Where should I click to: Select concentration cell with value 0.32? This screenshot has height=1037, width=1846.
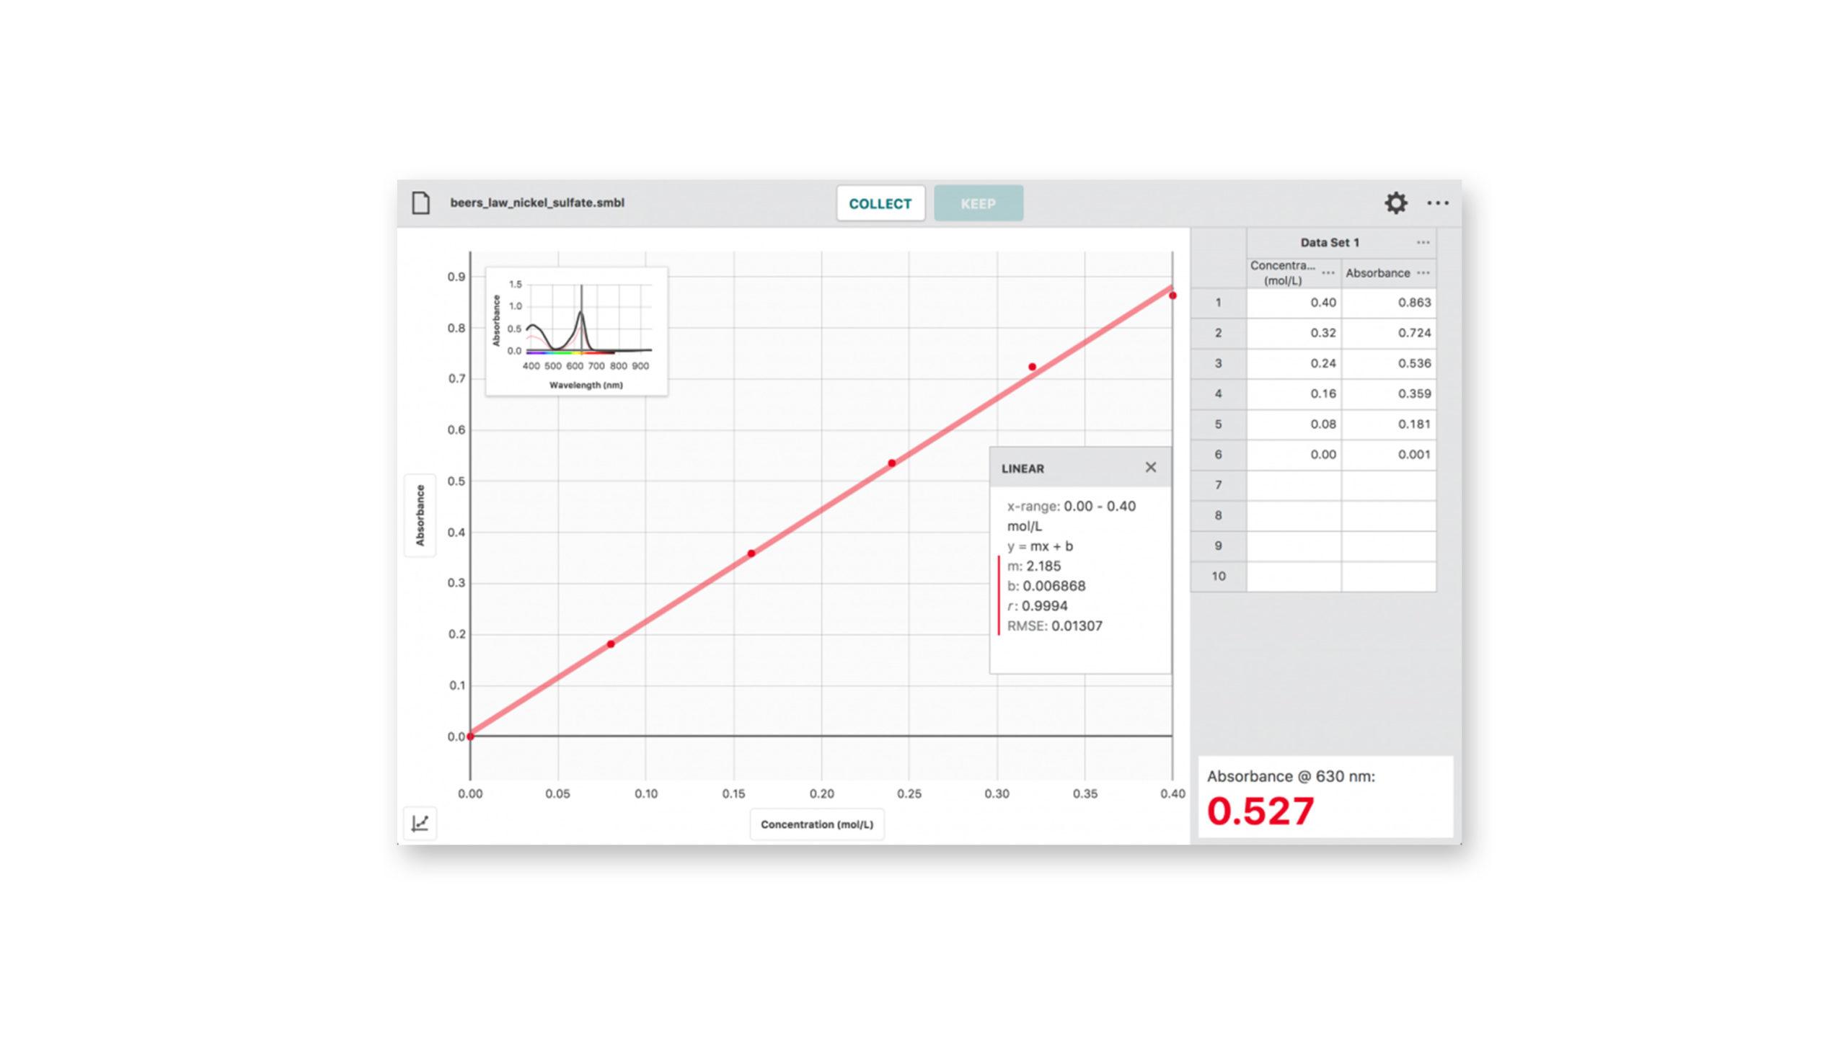tap(1294, 333)
